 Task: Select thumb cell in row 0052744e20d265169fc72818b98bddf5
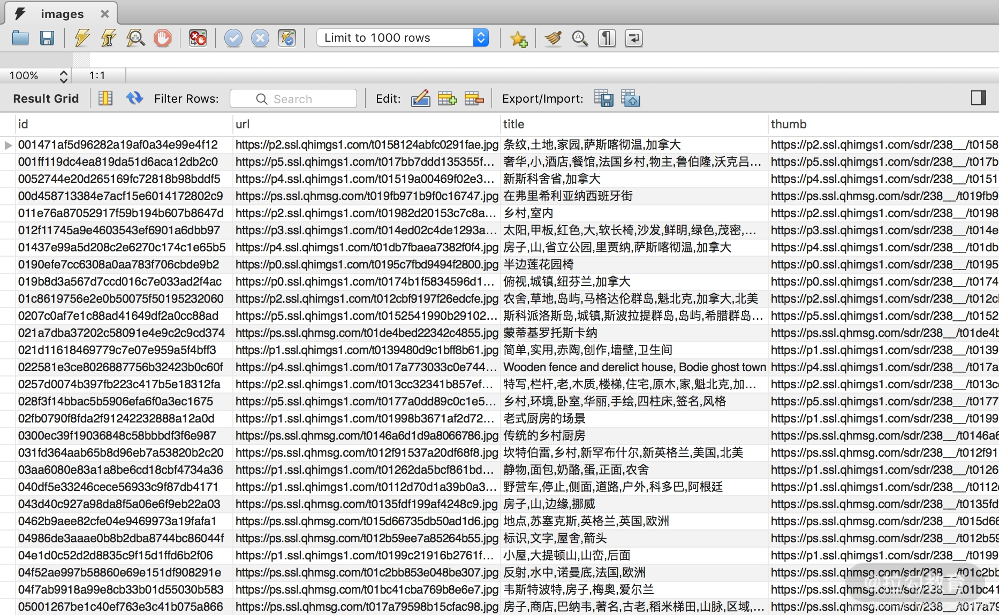pos(883,179)
